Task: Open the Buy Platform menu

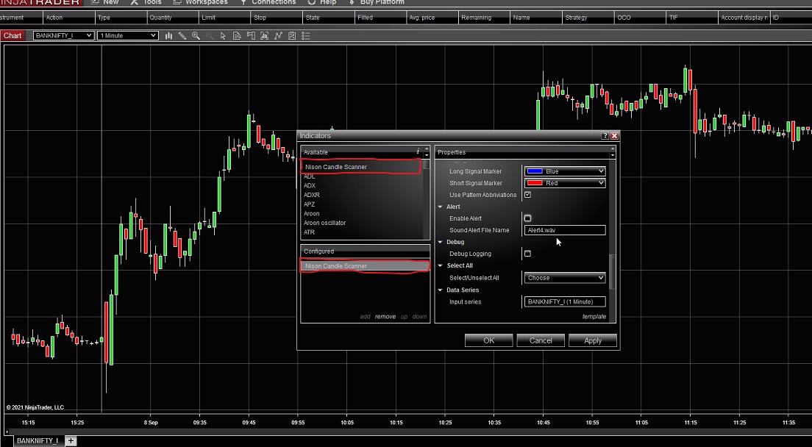Action: tap(377, 2)
